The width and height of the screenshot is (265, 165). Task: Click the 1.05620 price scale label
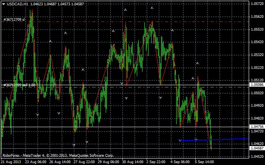pyautogui.click(x=257, y=17)
